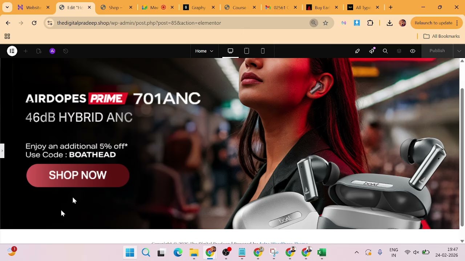Open the Elementor main menu logo

[12, 51]
